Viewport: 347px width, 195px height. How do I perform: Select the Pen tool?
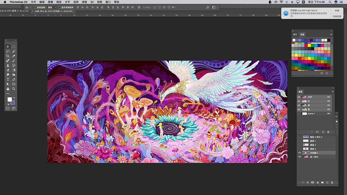tap(14, 79)
